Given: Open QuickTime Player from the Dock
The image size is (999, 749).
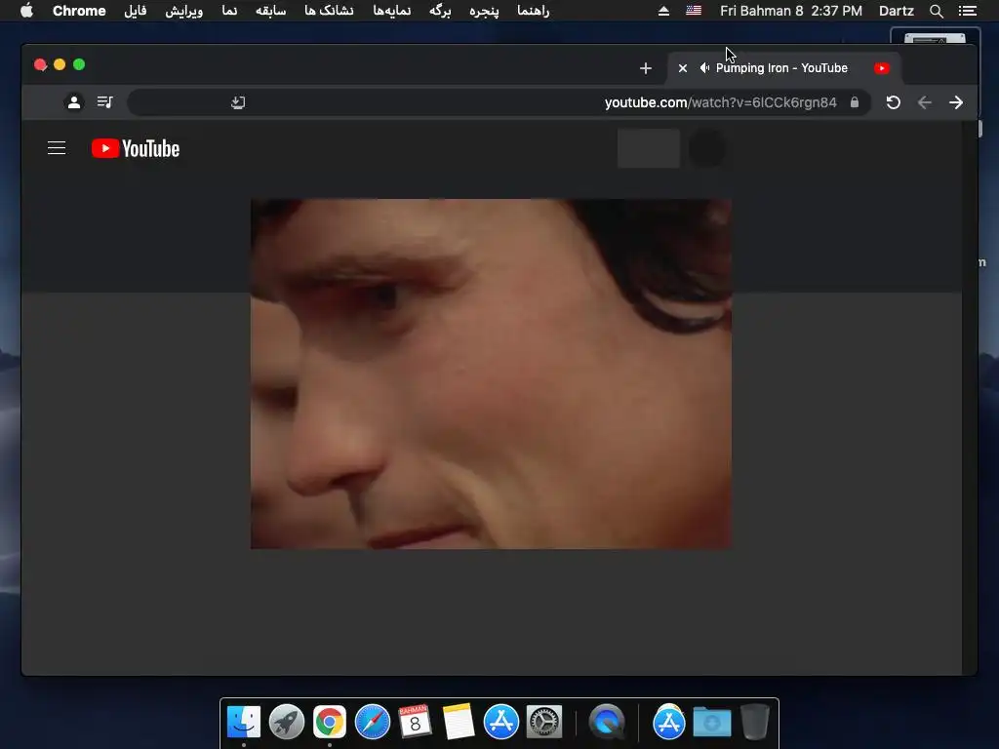Looking at the screenshot, I should click(607, 722).
